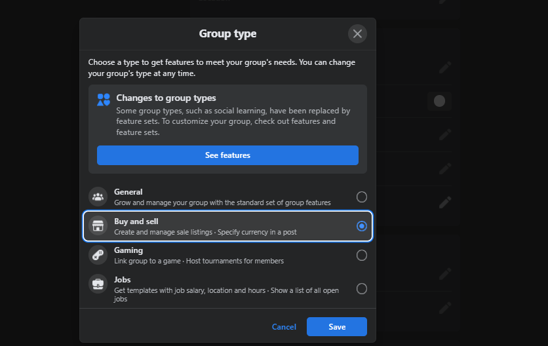
Task: Click the Changes to group types heading
Action: point(166,98)
